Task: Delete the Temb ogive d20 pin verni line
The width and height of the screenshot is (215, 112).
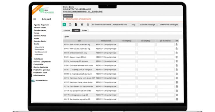Action: point(177,61)
